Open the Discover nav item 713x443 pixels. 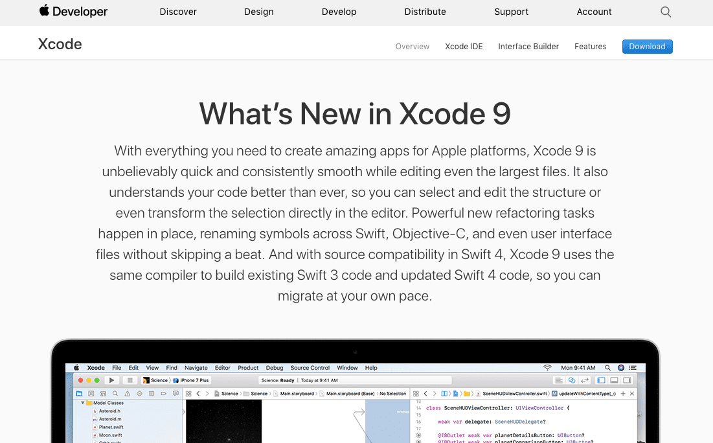coord(178,12)
